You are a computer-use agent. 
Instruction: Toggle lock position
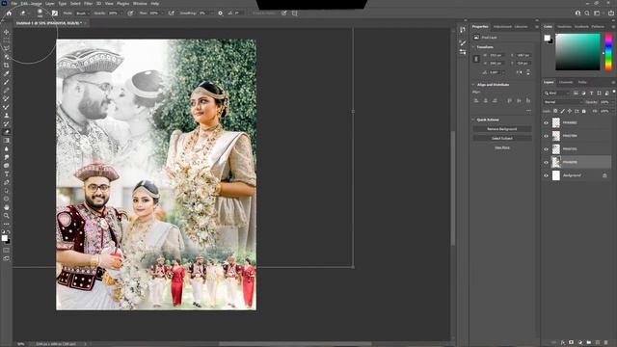(570, 112)
